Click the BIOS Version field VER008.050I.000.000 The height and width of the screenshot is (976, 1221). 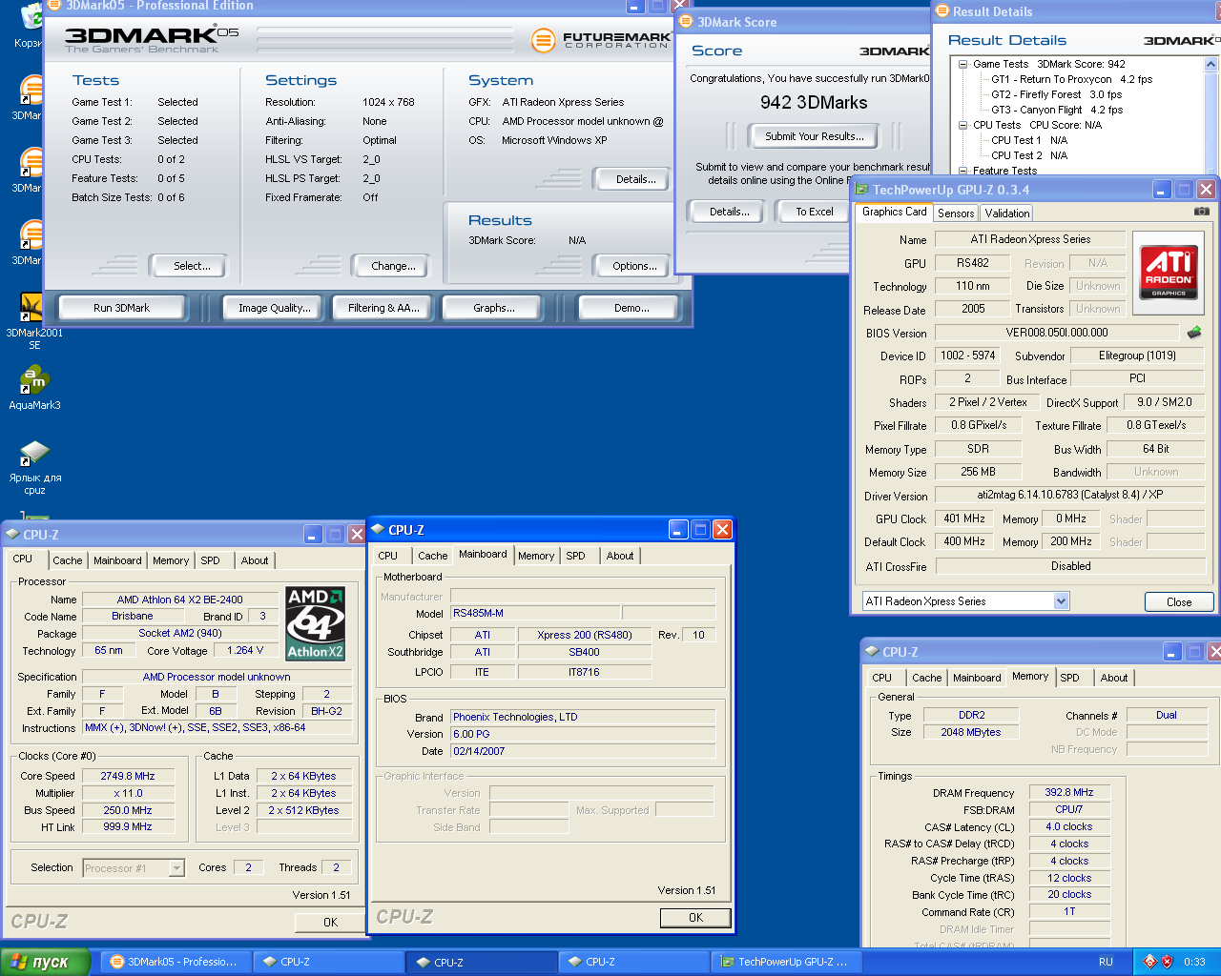pos(1057,333)
